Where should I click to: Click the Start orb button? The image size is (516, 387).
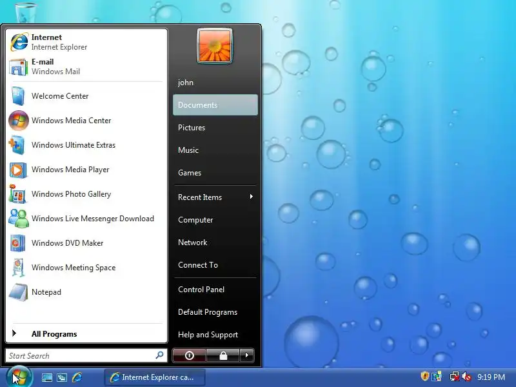(19, 377)
